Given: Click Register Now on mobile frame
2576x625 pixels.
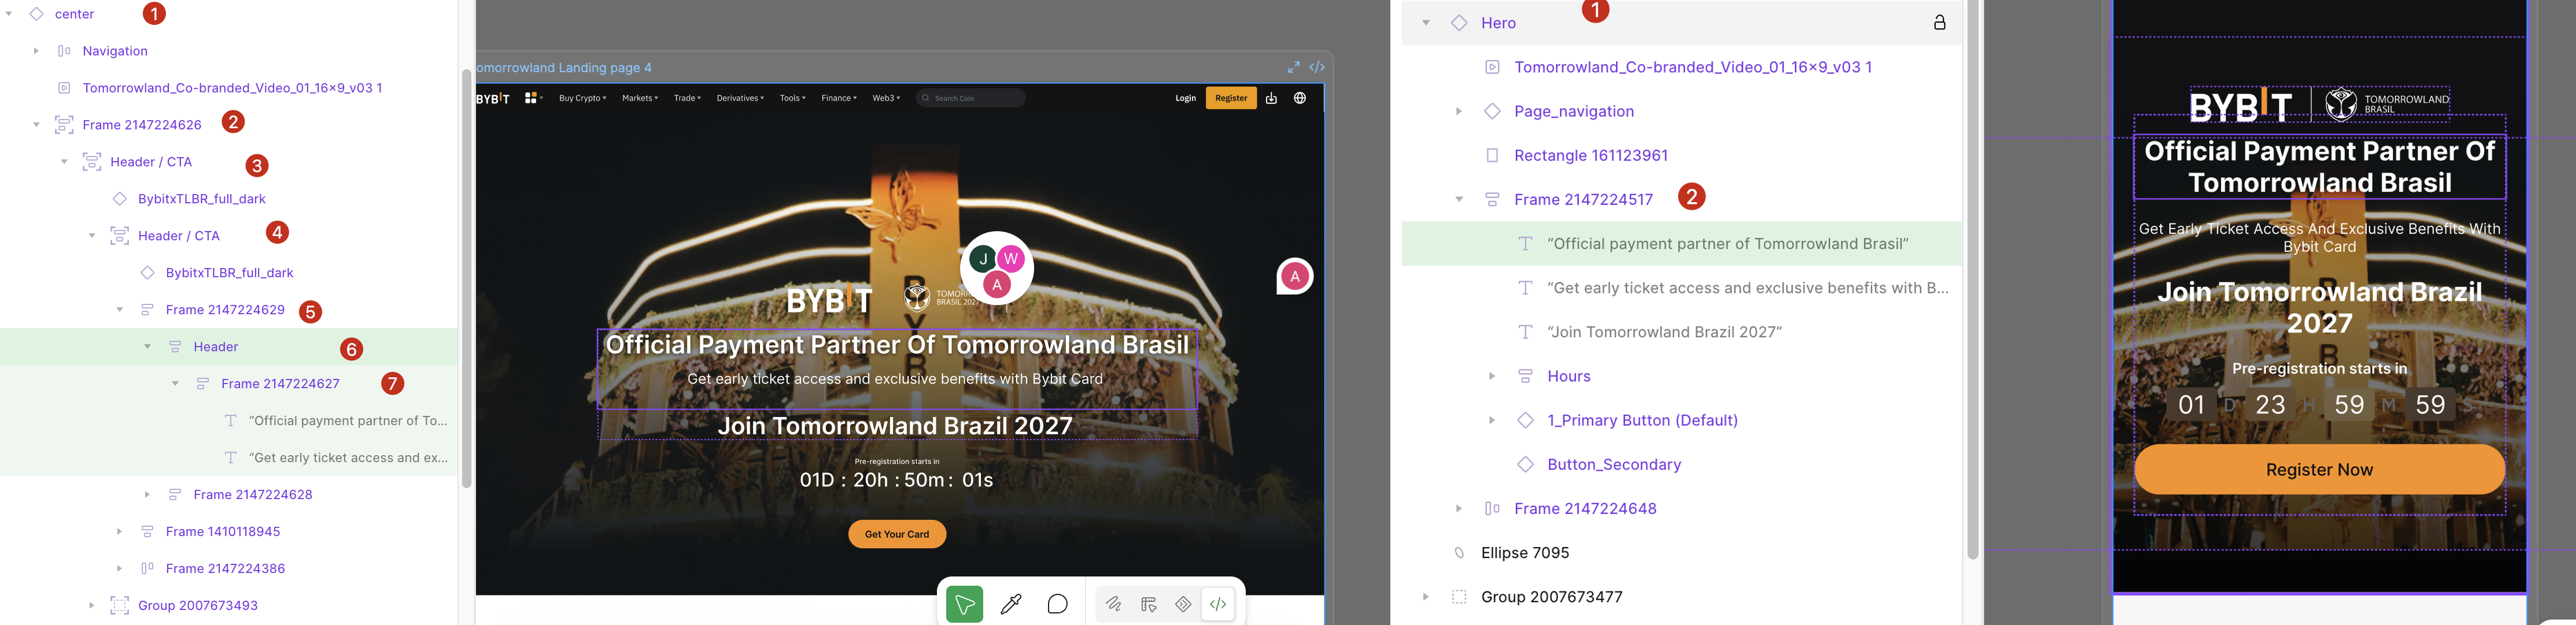Looking at the screenshot, I should tap(2319, 469).
